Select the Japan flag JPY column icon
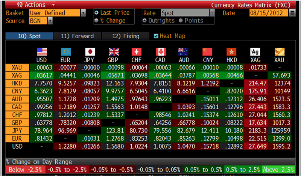301x176 pixels. point(90,52)
